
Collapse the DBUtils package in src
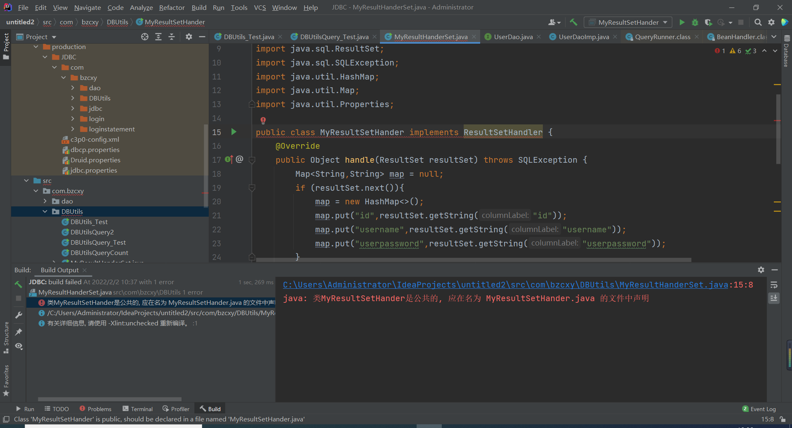pyautogui.click(x=45, y=211)
